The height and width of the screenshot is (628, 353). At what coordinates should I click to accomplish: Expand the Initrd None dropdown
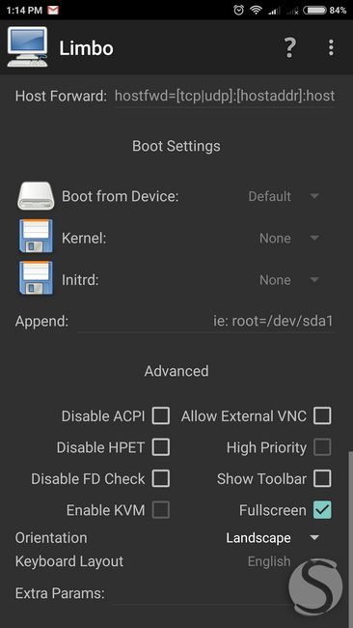(x=289, y=280)
